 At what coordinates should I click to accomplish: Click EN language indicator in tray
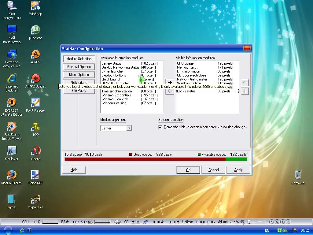[267, 231]
